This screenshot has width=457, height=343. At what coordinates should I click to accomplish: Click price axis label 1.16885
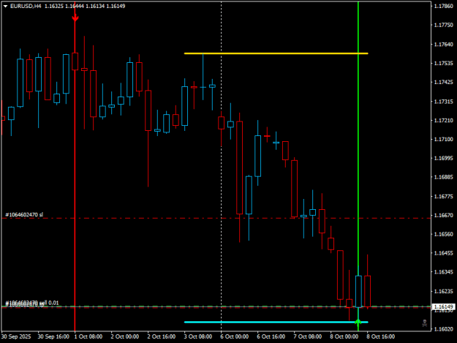tap(444, 177)
